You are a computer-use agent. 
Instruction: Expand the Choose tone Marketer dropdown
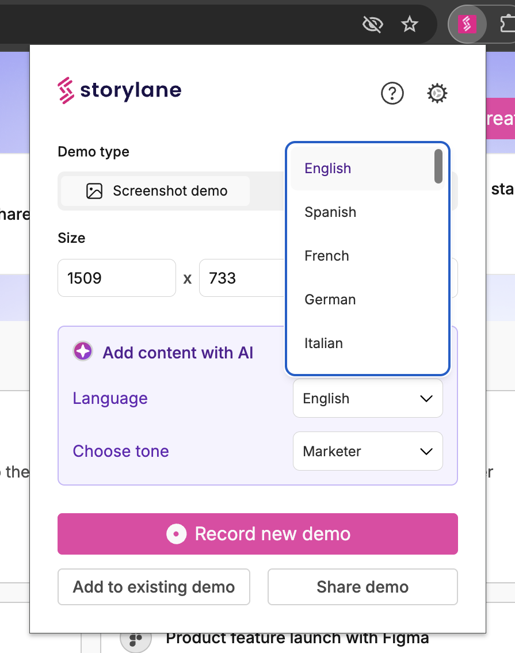click(x=368, y=452)
